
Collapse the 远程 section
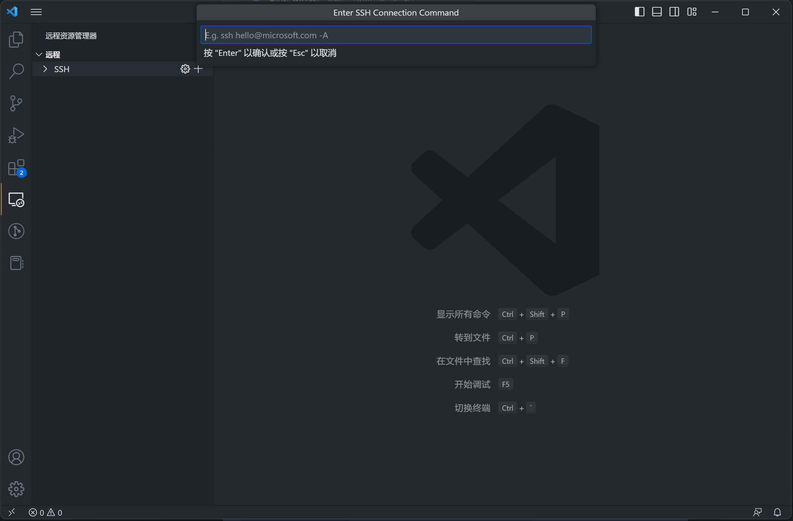pos(39,54)
